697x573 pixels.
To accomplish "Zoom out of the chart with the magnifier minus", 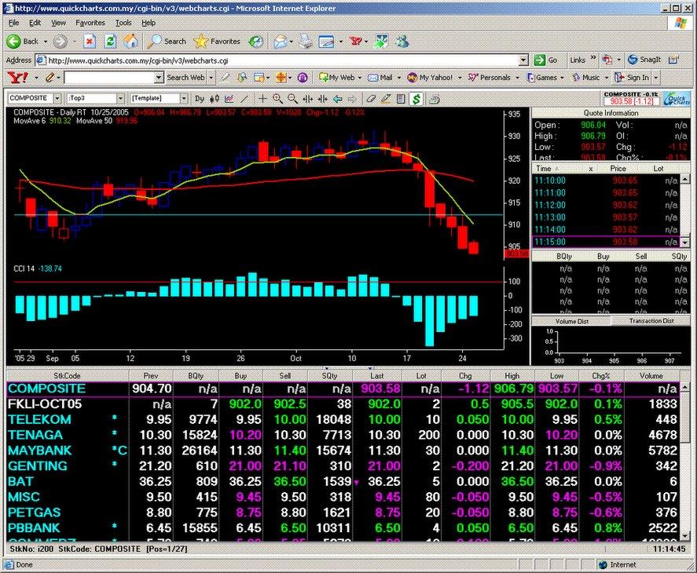I will point(292,99).
